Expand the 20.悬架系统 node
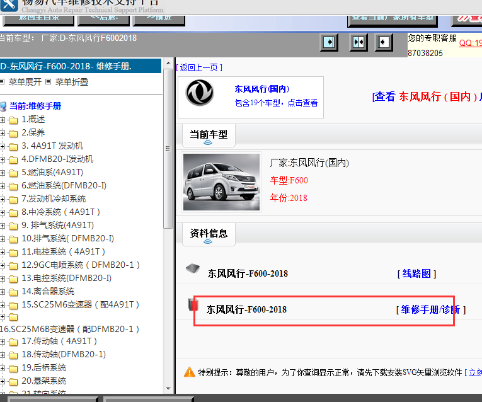Viewport: 482px width, 402px height. coord(3,381)
